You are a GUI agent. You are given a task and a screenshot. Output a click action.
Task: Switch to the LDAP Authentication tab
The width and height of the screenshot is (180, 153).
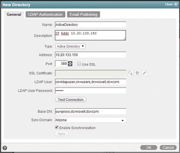pos(46,14)
